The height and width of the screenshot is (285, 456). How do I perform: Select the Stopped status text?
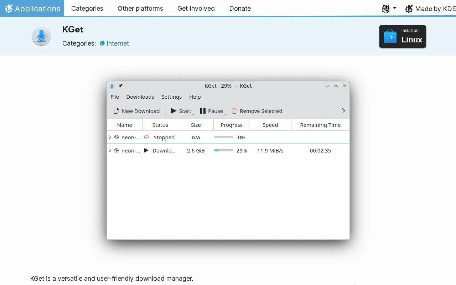pyautogui.click(x=164, y=138)
